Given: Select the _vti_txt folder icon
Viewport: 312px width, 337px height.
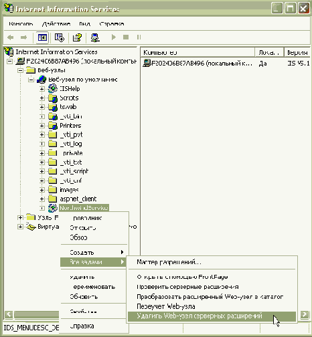Looking at the screenshot, I should (x=53, y=162).
